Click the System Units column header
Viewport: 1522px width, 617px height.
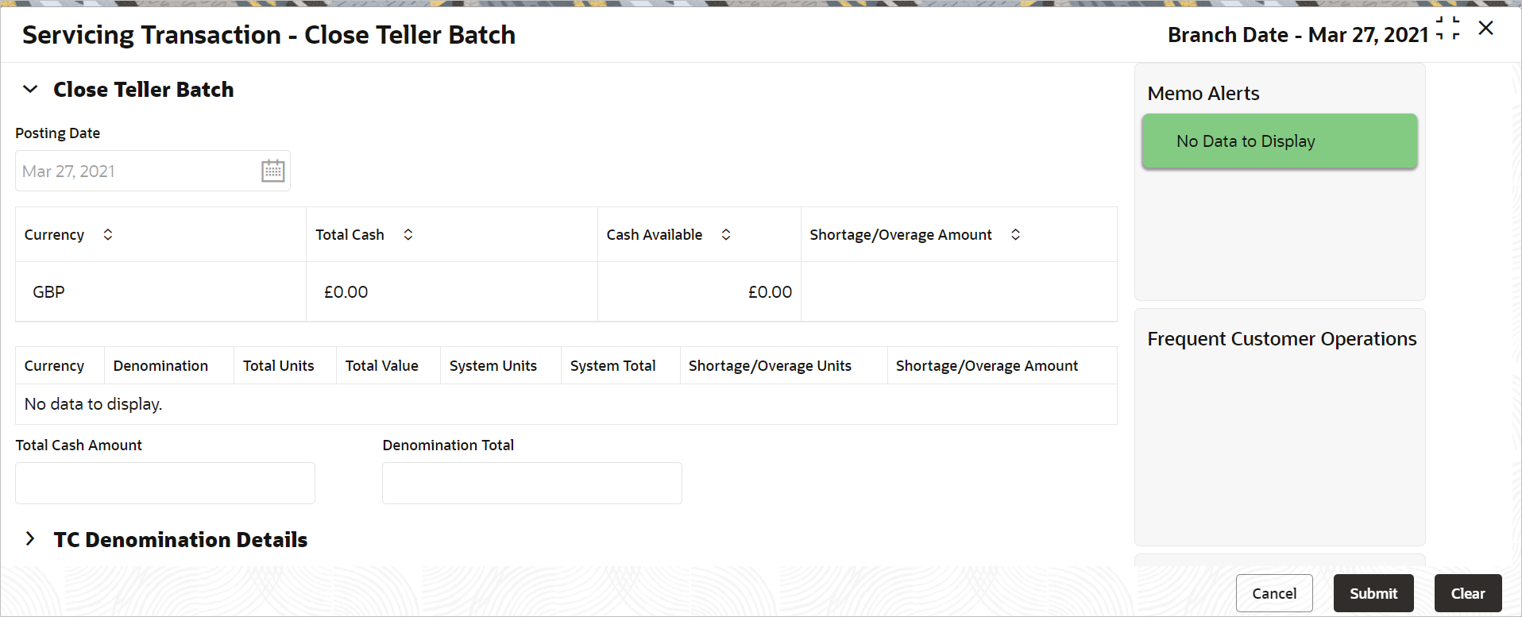tap(493, 366)
